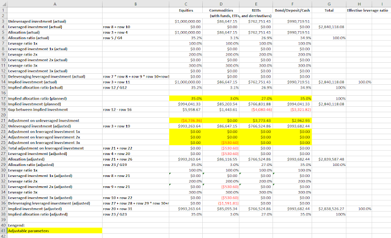391x238 pixels.
Task: Select Total $2,838,526.27 cell
Action: pyautogui.click(x=329, y=209)
